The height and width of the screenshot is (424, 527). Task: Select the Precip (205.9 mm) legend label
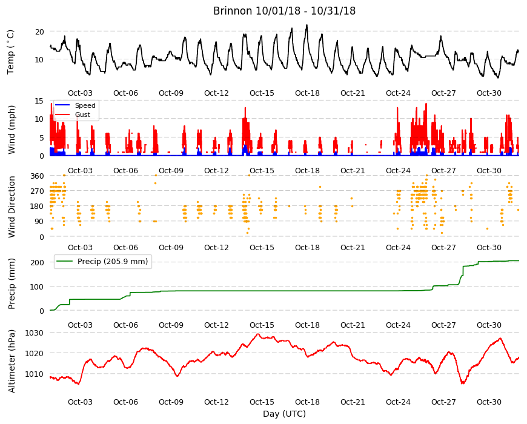tap(113, 262)
